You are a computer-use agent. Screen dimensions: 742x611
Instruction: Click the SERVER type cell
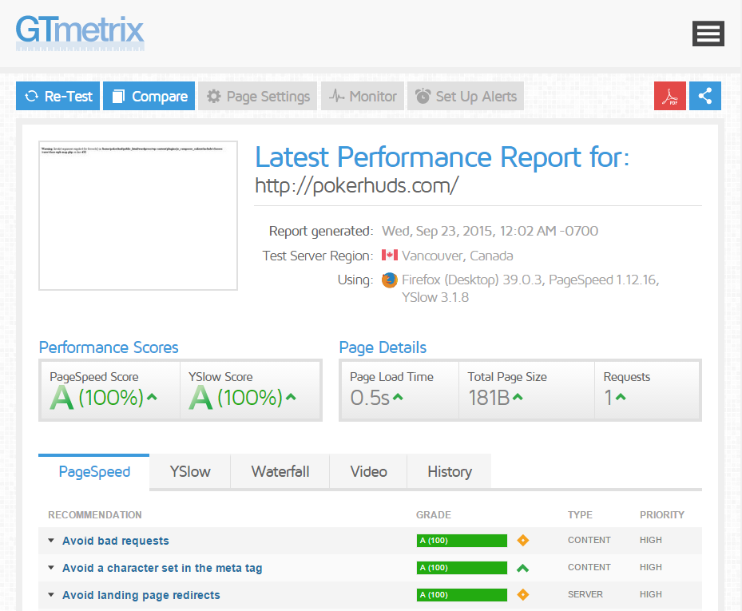click(585, 594)
